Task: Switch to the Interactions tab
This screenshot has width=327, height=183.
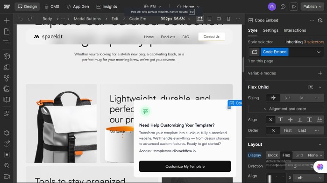Action: [x=295, y=30]
